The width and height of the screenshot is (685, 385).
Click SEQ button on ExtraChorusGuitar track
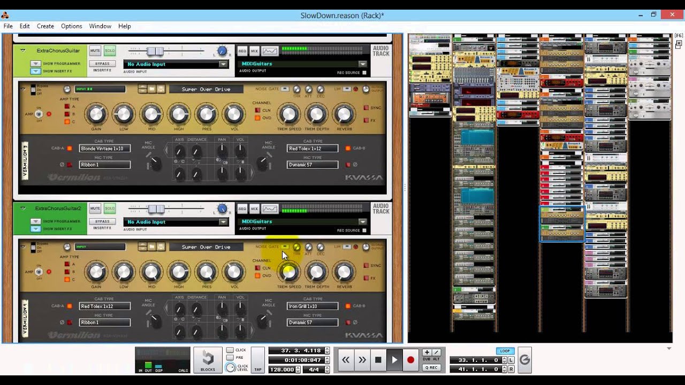coord(242,51)
